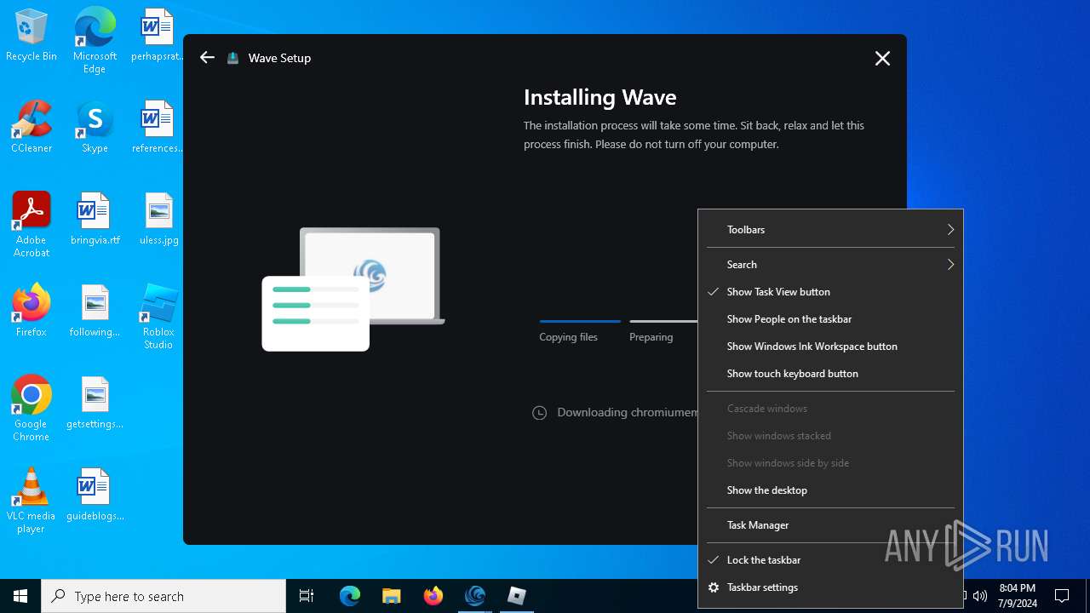Open File Explorer from the taskbar
1090x613 pixels.
click(x=391, y=596)
